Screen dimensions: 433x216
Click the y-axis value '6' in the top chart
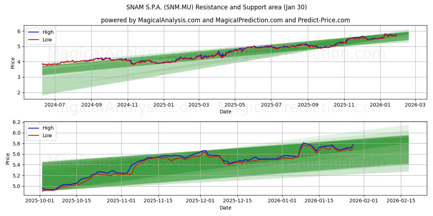[x=19, y=31]
